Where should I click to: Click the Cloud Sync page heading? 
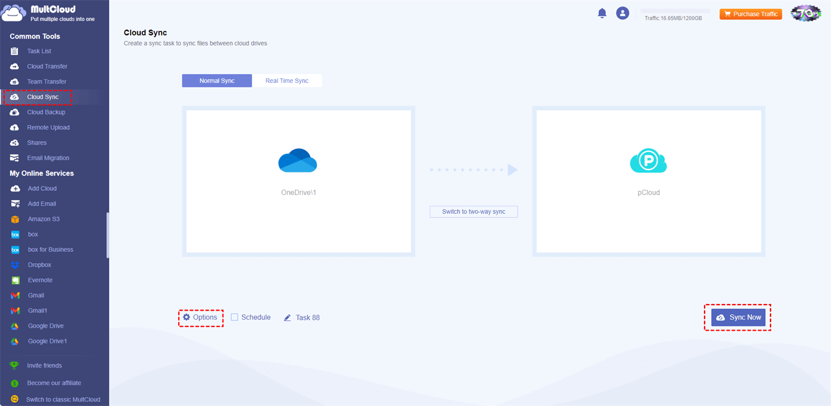[x=145, y=33]
